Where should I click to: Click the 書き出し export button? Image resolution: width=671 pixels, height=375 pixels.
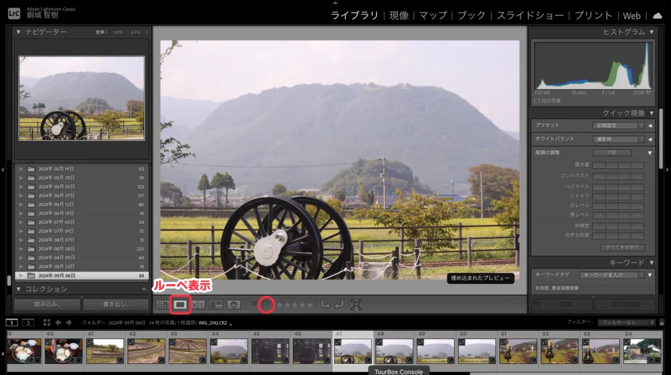116,304
